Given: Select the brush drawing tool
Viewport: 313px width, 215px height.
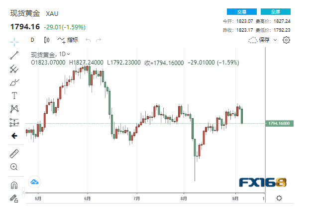Looking at the screenshot, I should pyautogui.click(x=14, y=82).
